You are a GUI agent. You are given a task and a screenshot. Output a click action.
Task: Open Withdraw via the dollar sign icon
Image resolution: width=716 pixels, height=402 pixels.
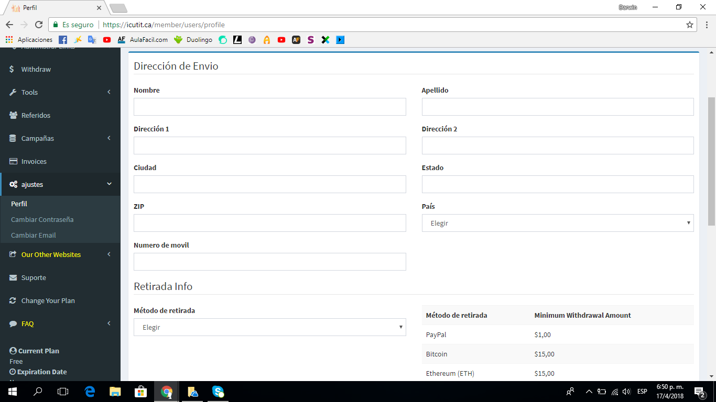[13, 69]
